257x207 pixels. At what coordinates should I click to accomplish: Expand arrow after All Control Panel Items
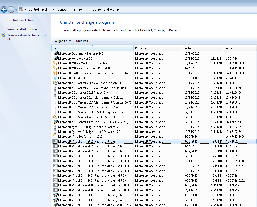point(87,10)
